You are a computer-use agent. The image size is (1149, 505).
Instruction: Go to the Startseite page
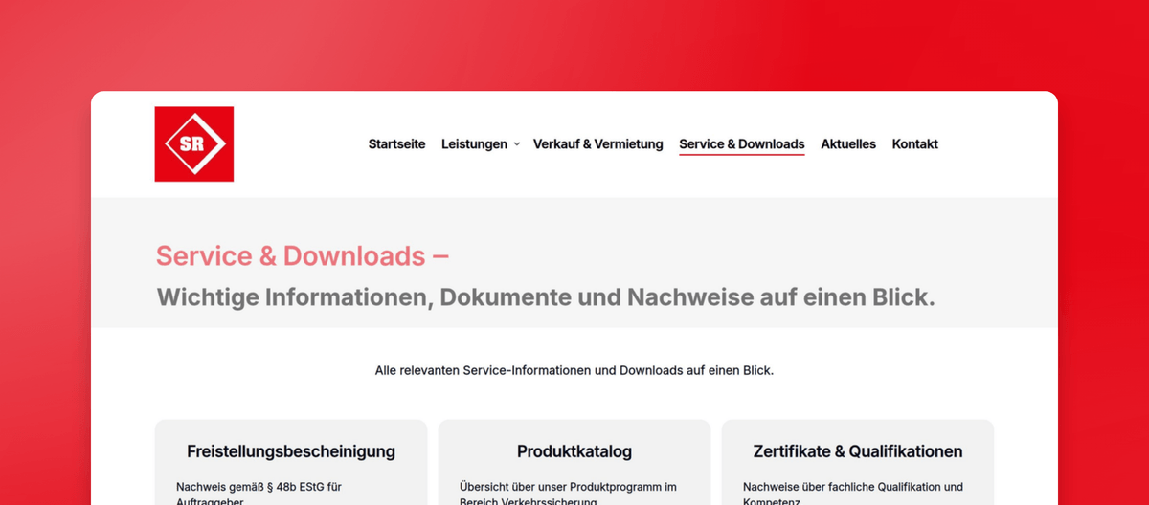[396, 144]
